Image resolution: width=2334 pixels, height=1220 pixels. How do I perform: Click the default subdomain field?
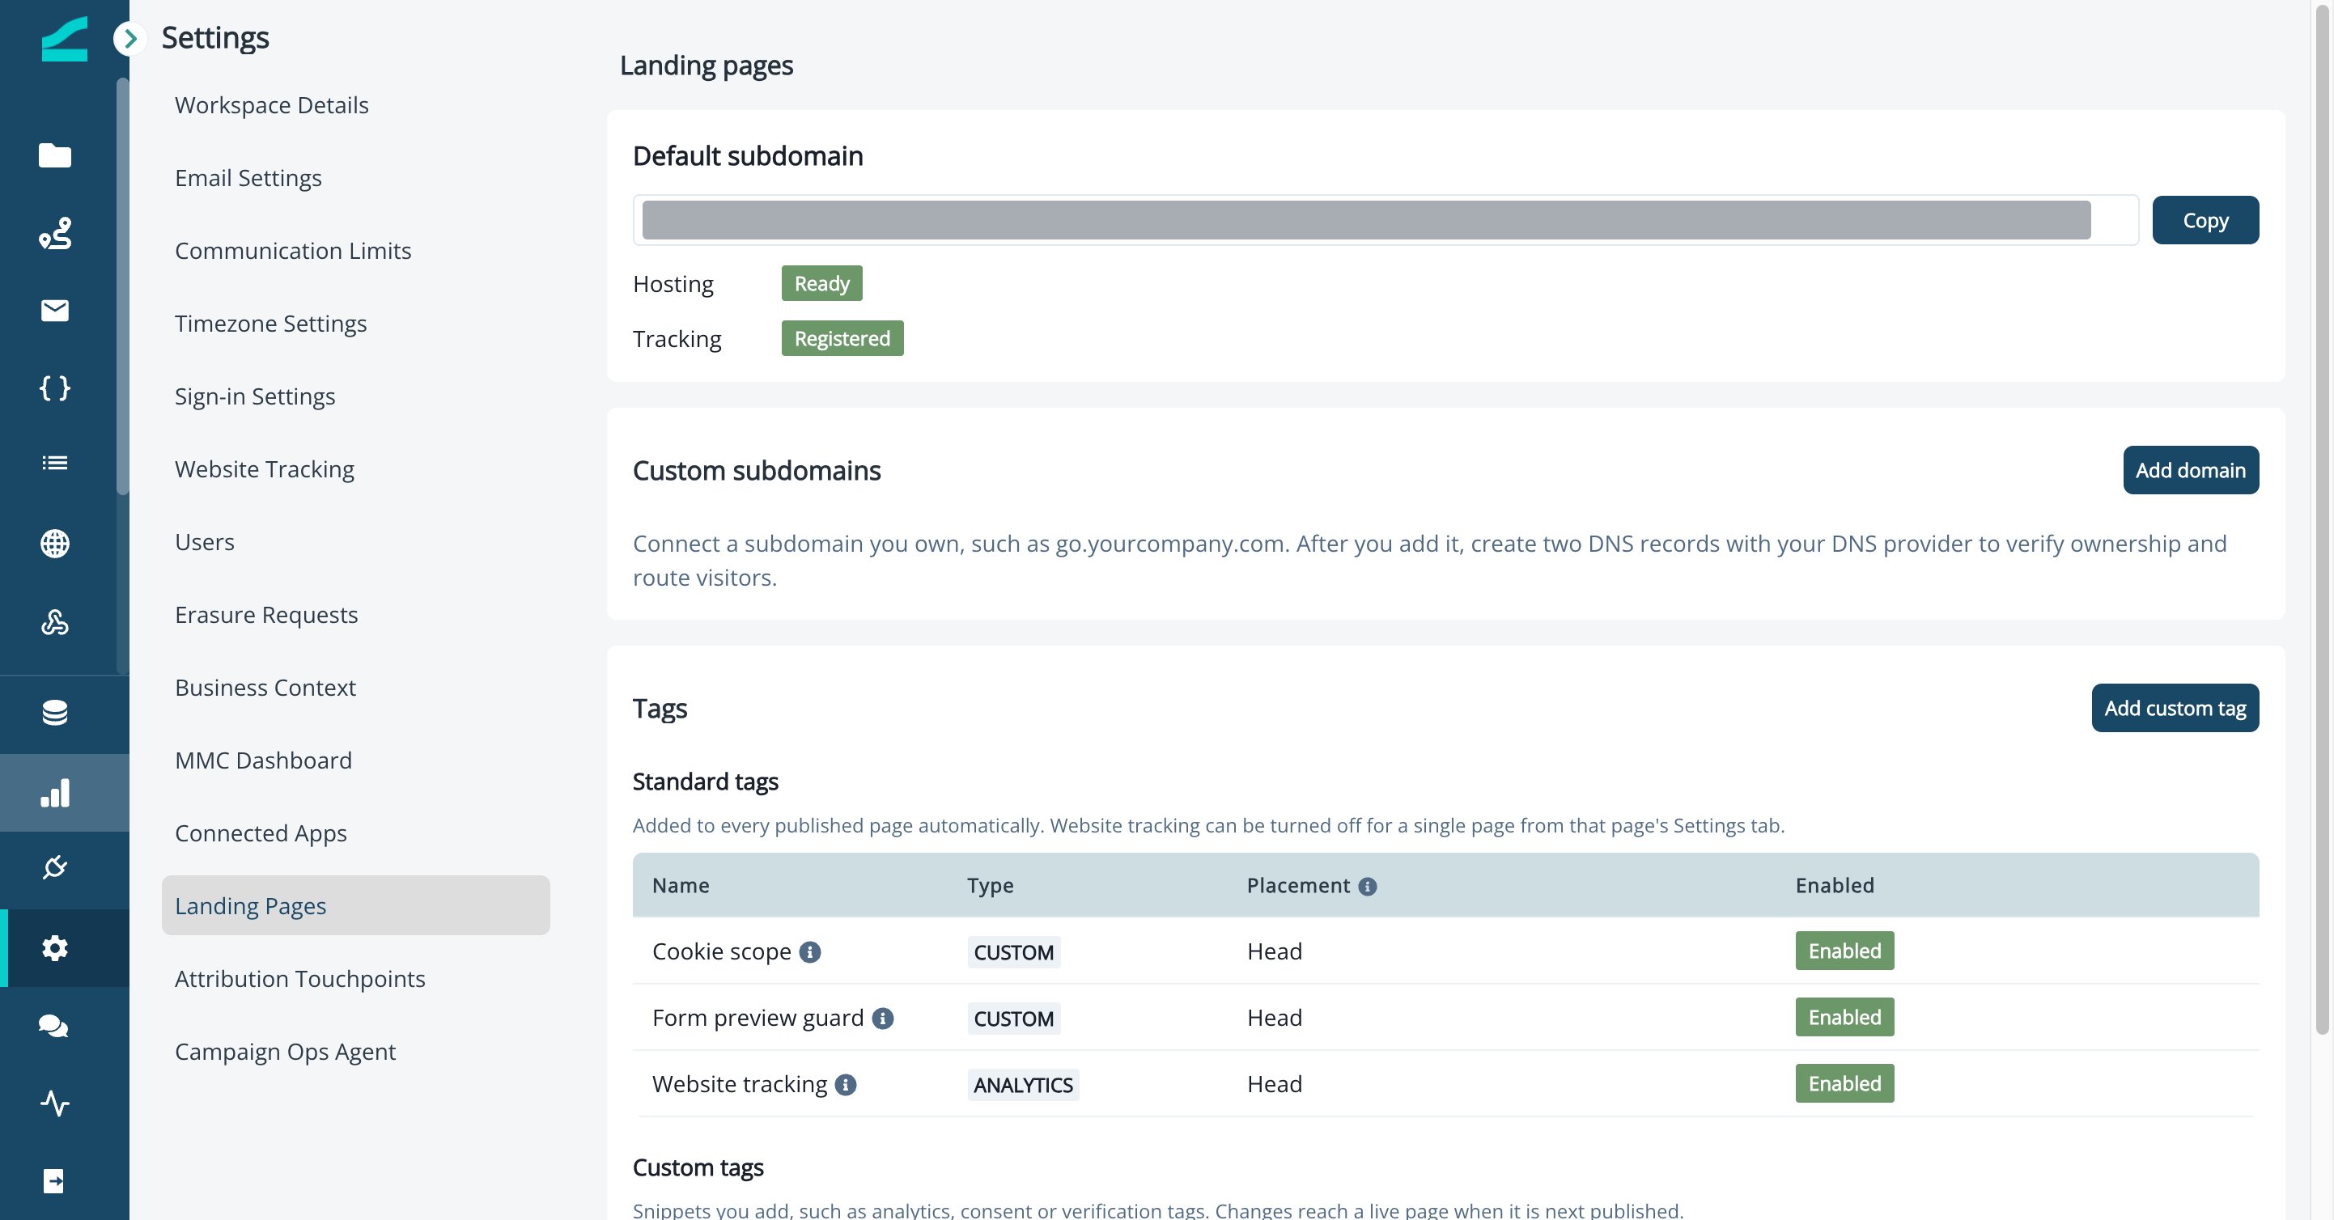pos(1386,220)
